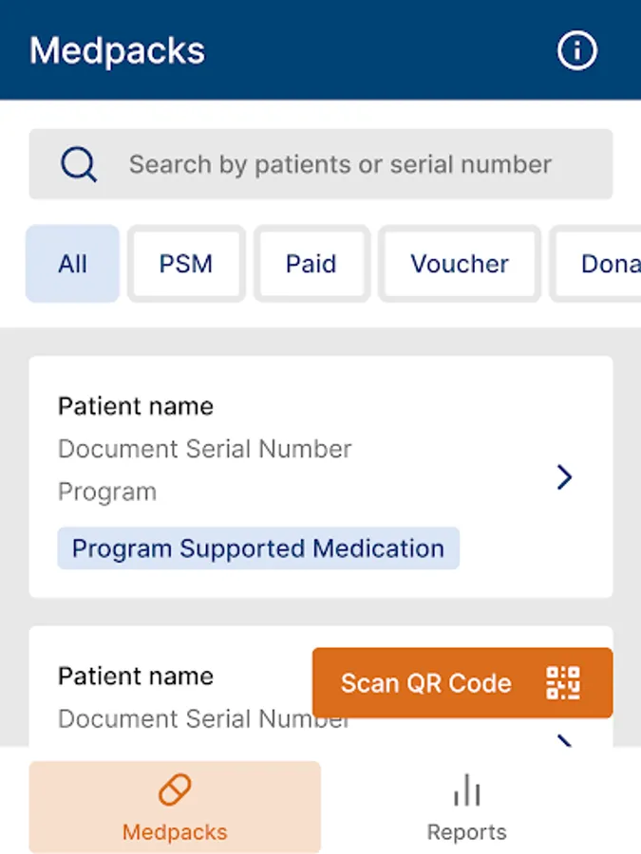
Task: Enable the Paid filter chip
Action: coord(311,264)
